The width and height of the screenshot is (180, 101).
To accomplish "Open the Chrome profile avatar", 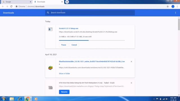I will pyautogui.click(x=173, y=6).
